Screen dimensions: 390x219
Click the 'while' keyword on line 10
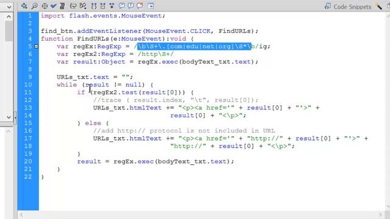66,85
